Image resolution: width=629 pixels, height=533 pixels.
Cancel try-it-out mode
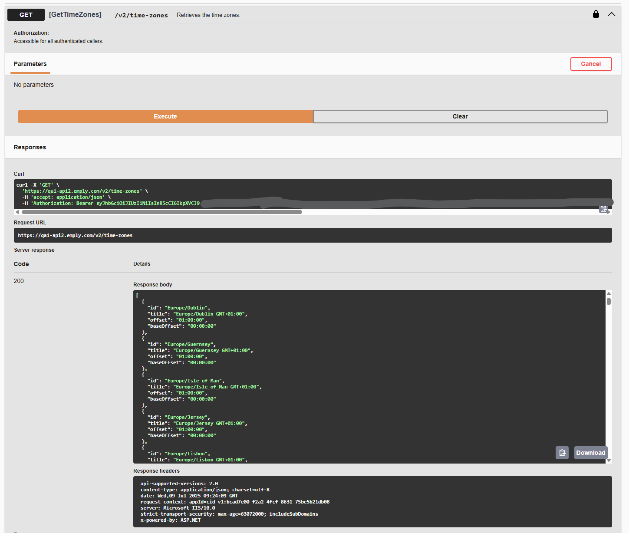[x=591, y=64]
